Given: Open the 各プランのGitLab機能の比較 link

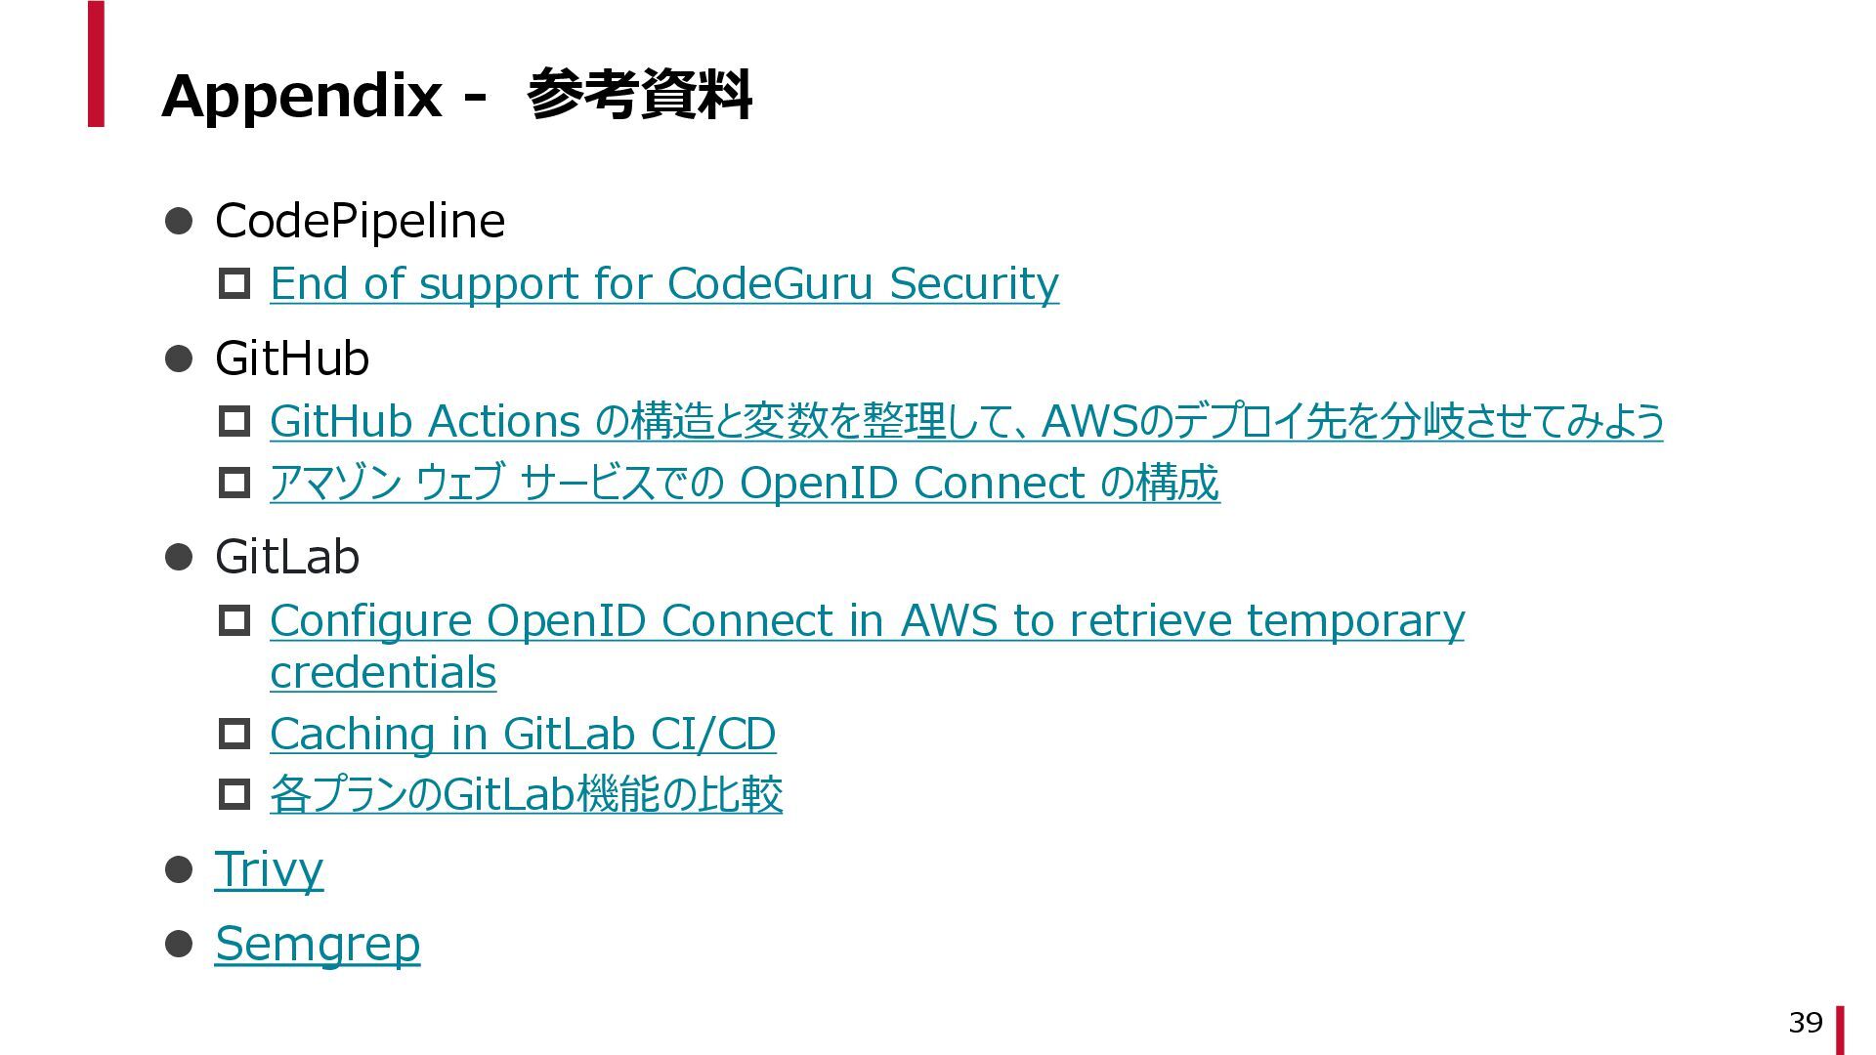Looking at the screenshot, I should coord(526,794).
